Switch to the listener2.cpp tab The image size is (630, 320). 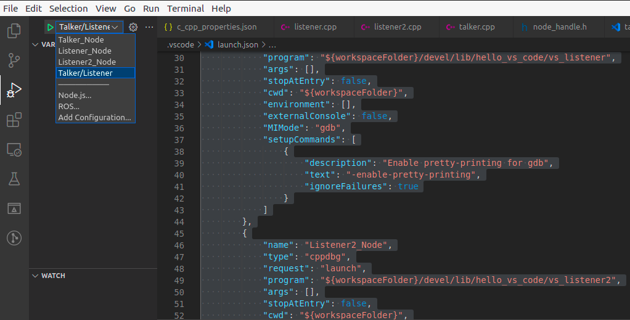[x=398, y=27]
